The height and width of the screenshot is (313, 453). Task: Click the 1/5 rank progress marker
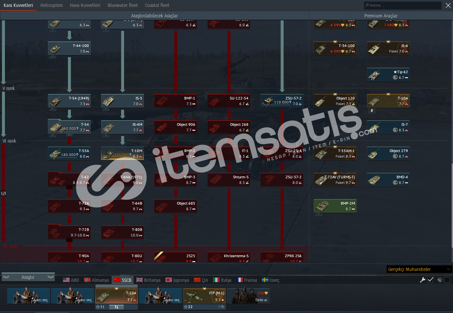pos(3,193)
